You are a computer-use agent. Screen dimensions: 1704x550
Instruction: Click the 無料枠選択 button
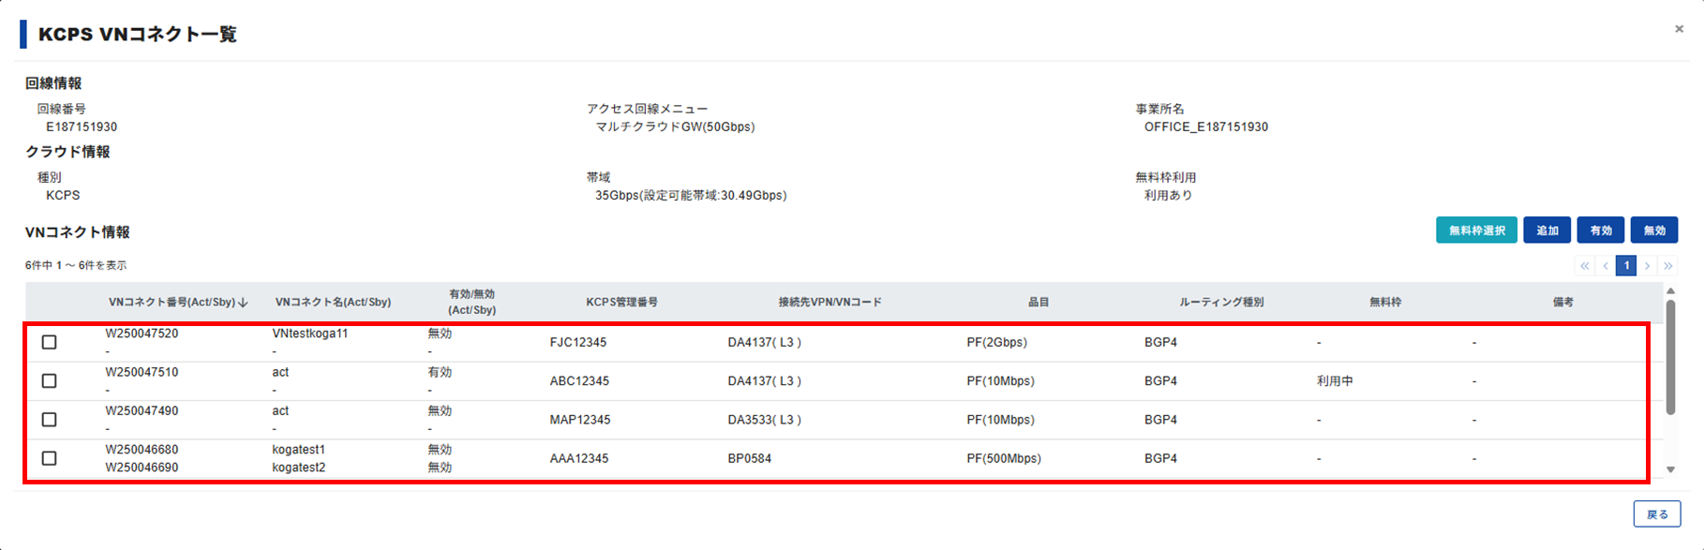click(1476, 230)
